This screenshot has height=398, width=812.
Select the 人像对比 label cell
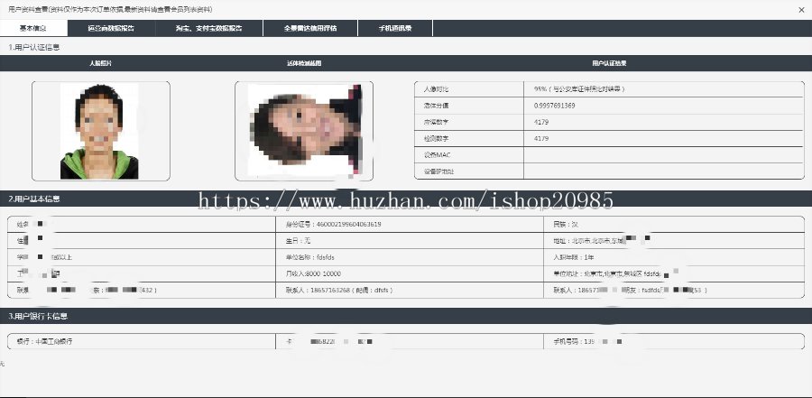[x=469, y=89]
